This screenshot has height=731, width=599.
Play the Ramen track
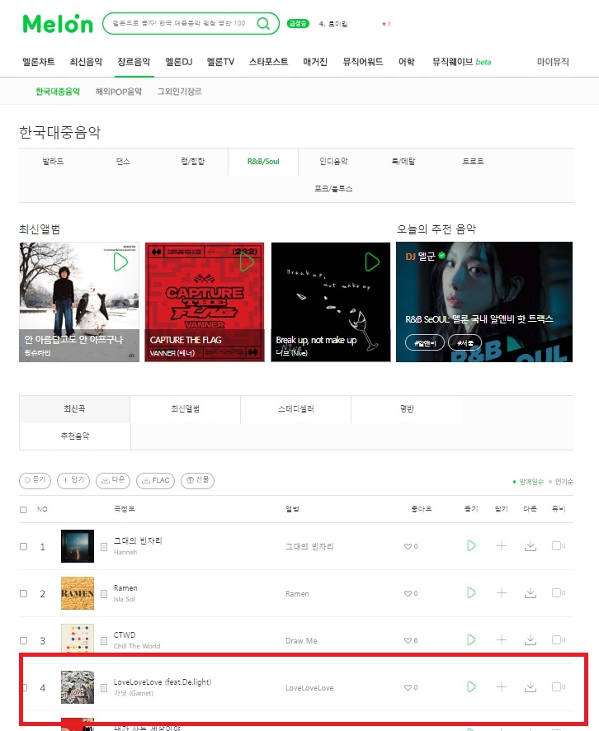tap(471, 593)
